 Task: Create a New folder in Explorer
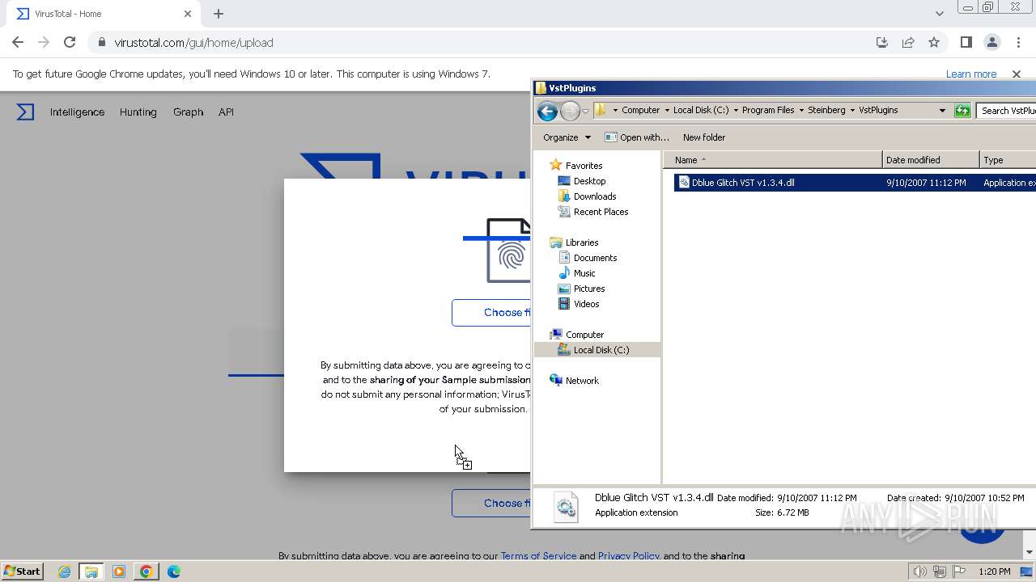point(704,137)
